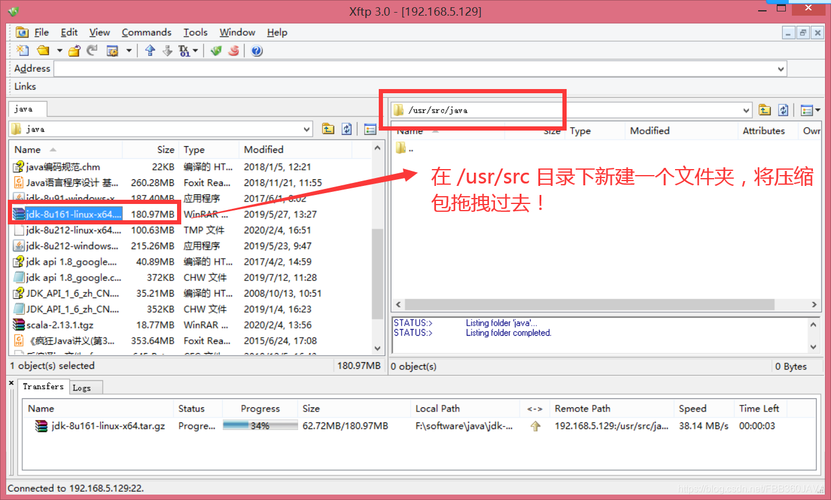The height and width of the screenshot is (500, 831).
Task: Sort files by clicking the Size column header
Action: point(165,149)
